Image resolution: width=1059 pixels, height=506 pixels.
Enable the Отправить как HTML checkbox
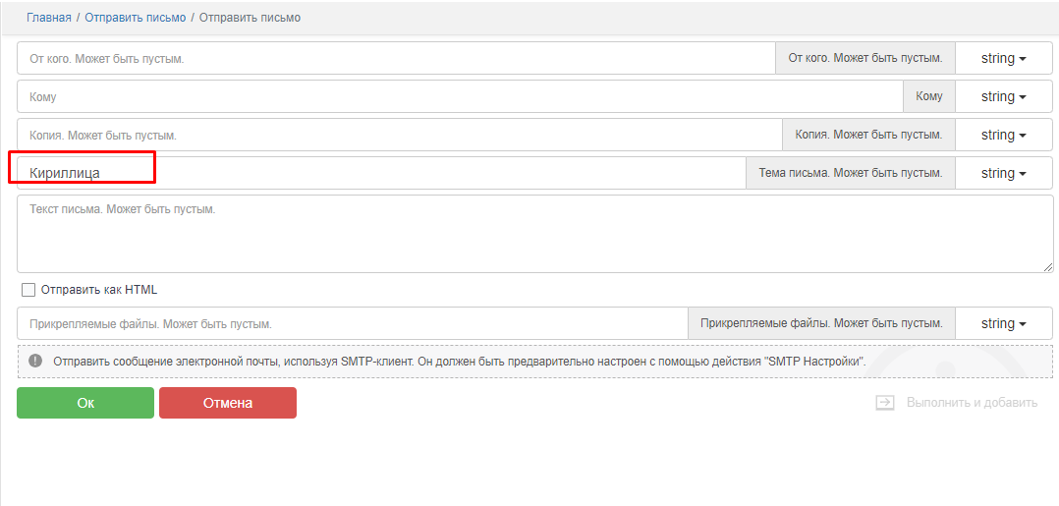pyautogui.click(x=28, y=290)
